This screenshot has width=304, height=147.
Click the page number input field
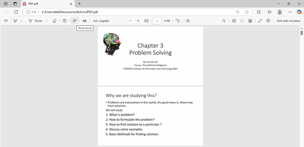point(157,21)
